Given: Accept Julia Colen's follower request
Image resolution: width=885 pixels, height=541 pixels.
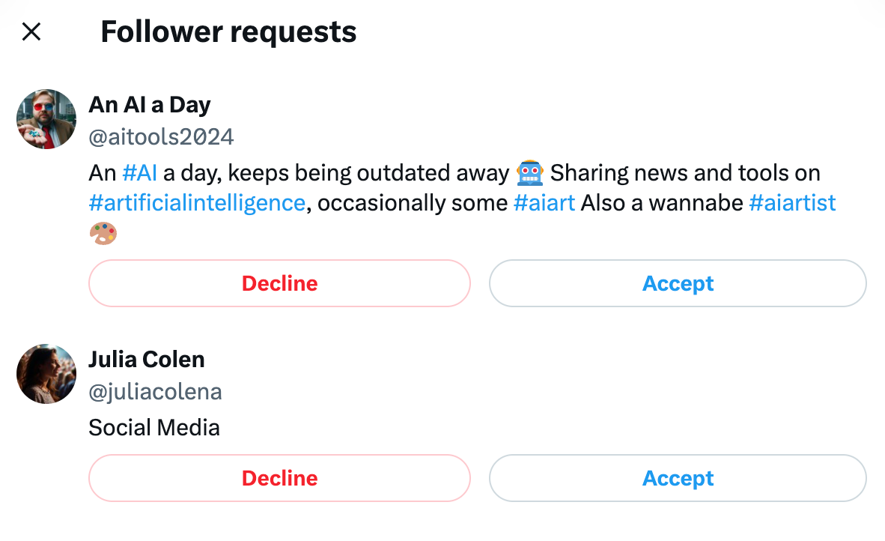Looking at the screenshot, I should coord(677,478).
